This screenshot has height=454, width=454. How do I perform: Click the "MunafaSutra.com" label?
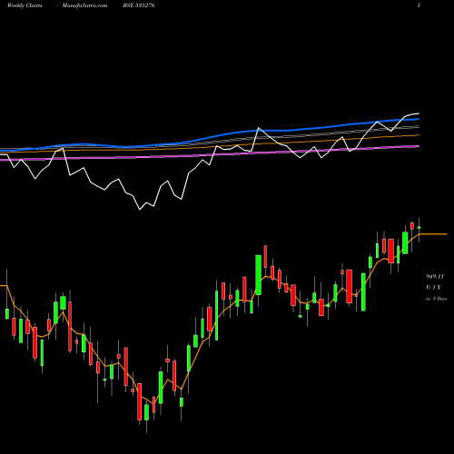coord(84,5)
